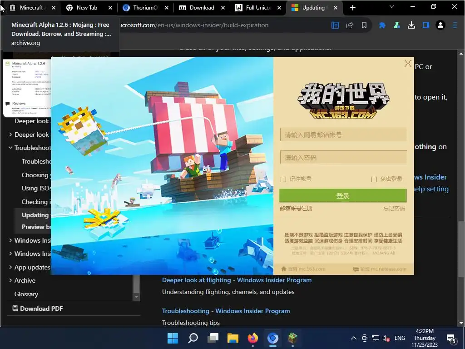Select the Using ISOs sidebar item
465x349 pixels.
pyautogui.click(x=36, y=188)
